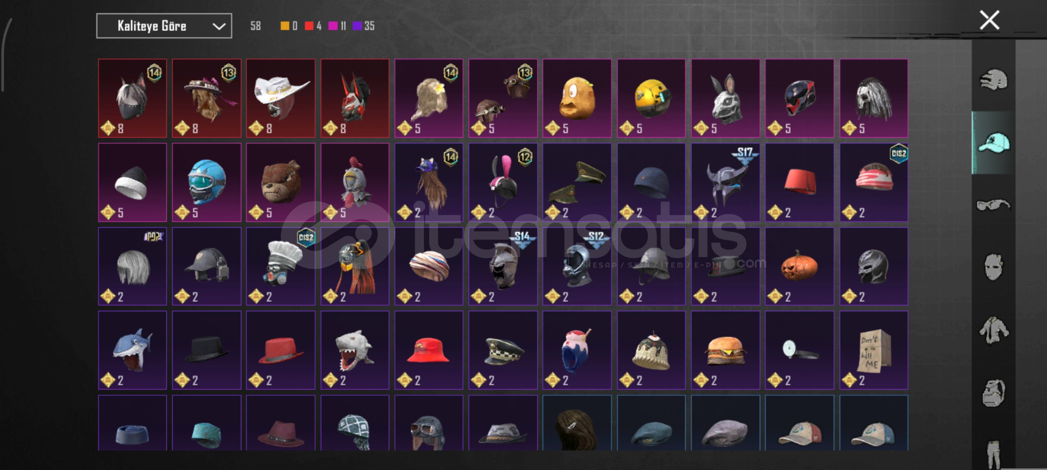Open the jacket category sidebar icon
Image resolution: width=1047 pixels, height=470 pixels.
[994, 330]
